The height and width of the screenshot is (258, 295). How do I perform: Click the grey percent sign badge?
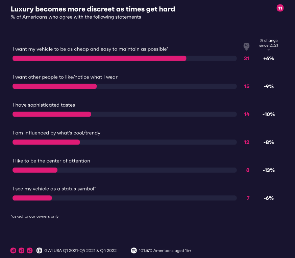coord(246,46)
